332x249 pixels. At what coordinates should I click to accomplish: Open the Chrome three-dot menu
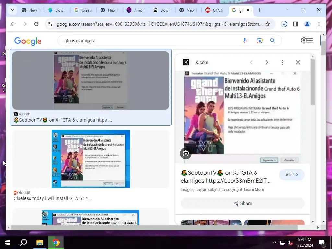[x=319, y=24]
